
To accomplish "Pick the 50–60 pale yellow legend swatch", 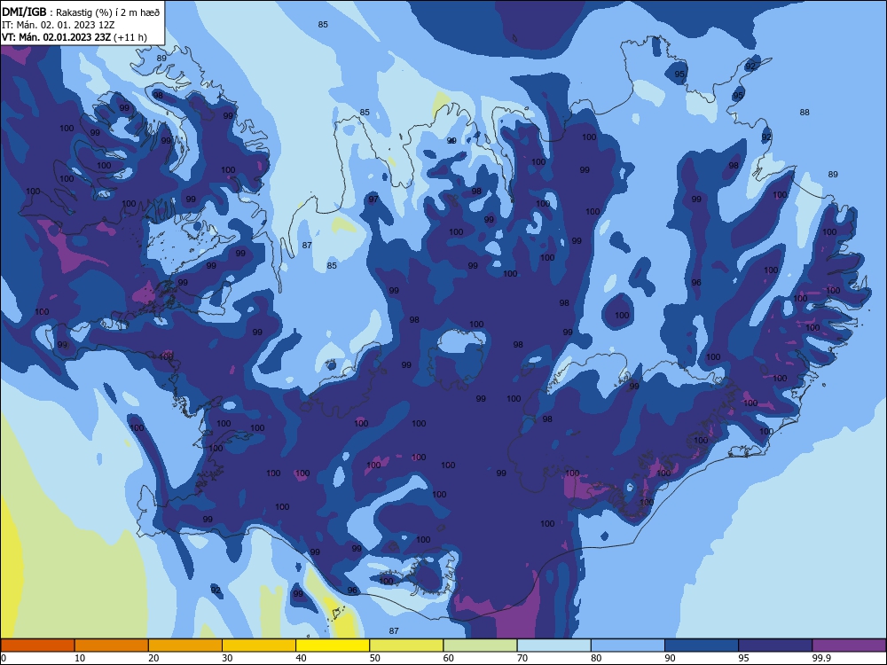I will (x=407, y=645).
